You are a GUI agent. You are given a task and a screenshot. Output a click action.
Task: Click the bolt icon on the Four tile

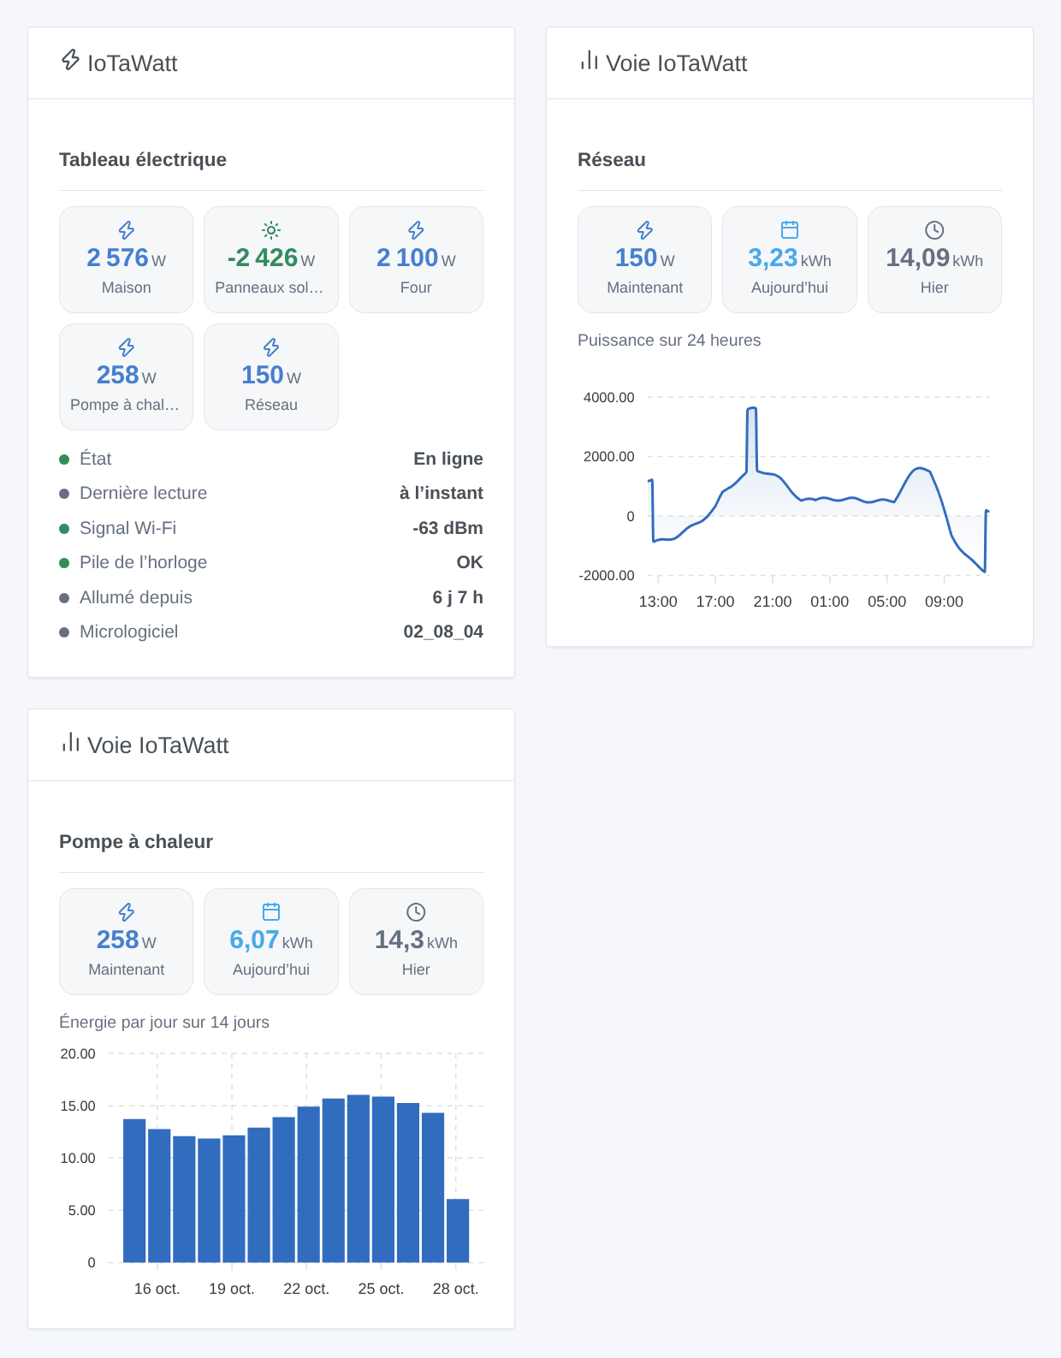[x=416, y=230]
